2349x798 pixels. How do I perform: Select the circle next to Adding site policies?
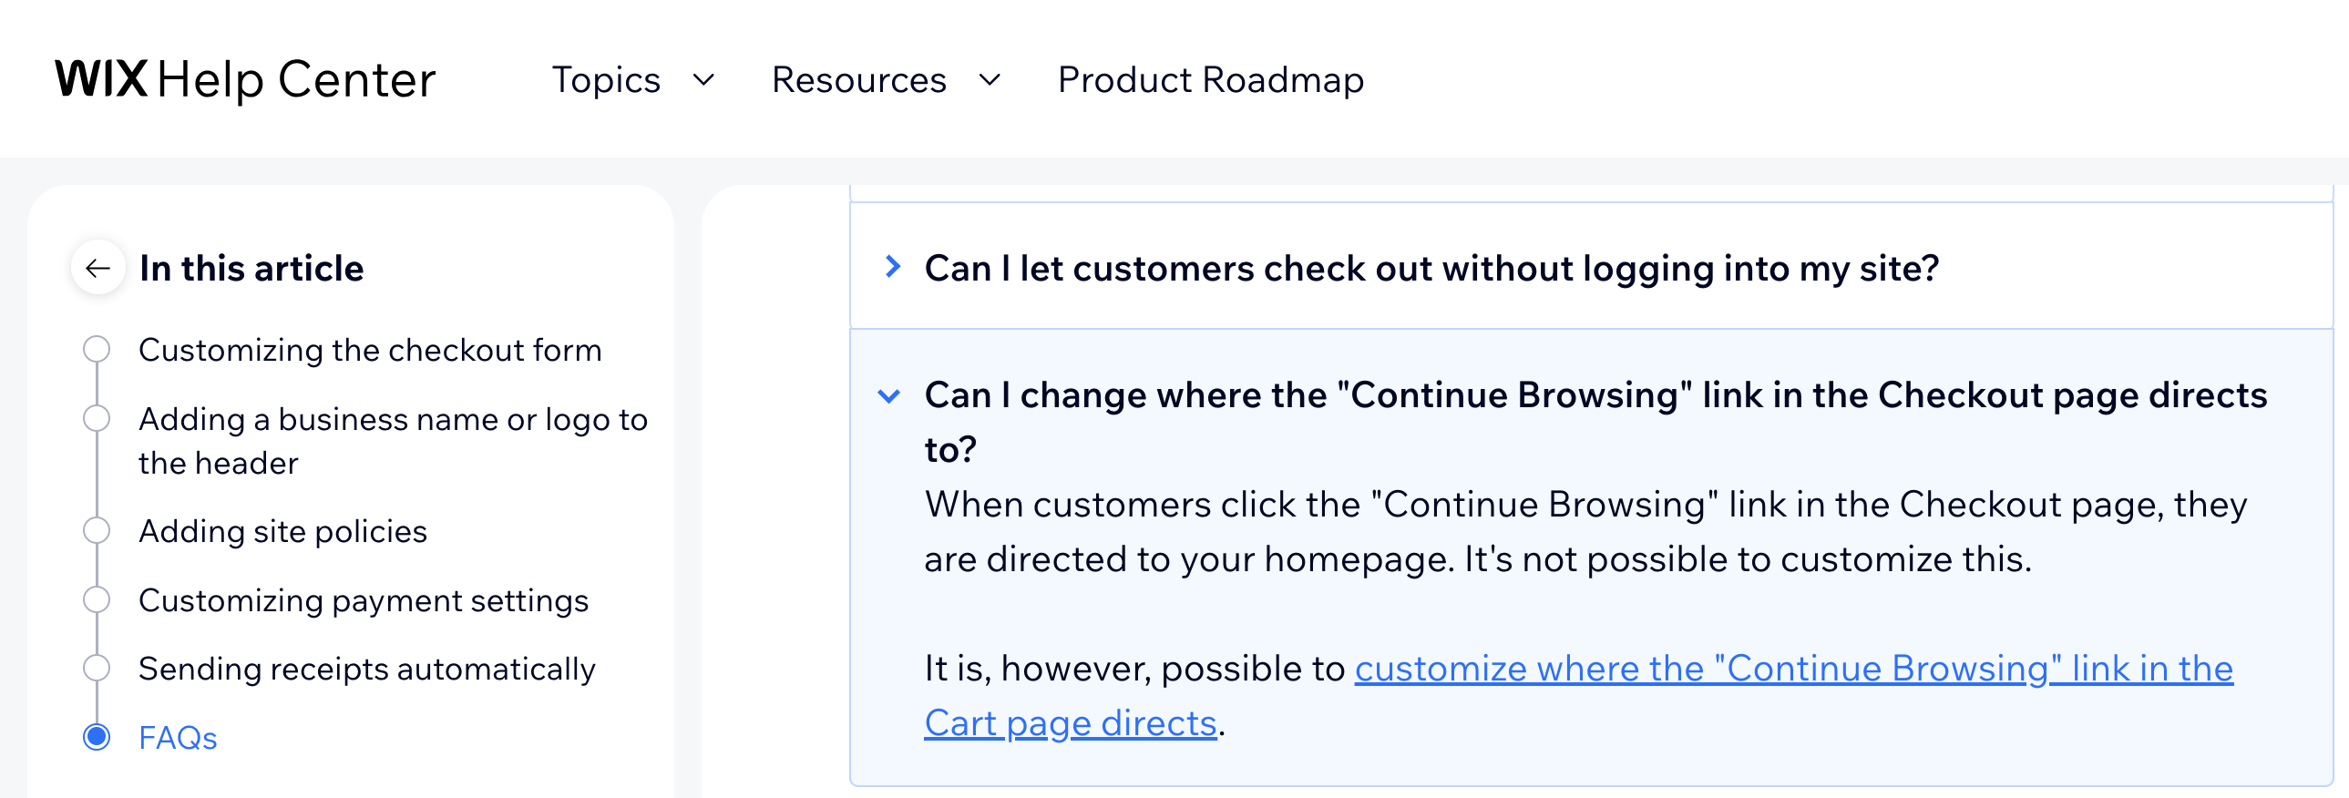click(97, 531)
